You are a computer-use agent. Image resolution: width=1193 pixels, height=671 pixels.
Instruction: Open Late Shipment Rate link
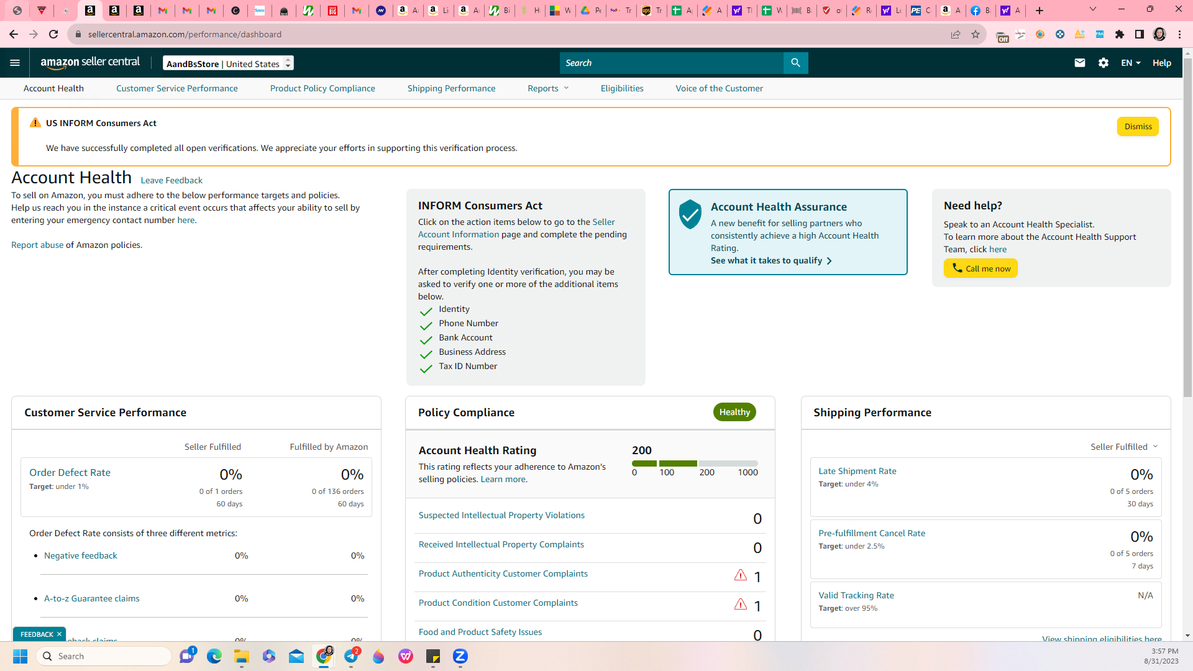[x=857, y=471]
